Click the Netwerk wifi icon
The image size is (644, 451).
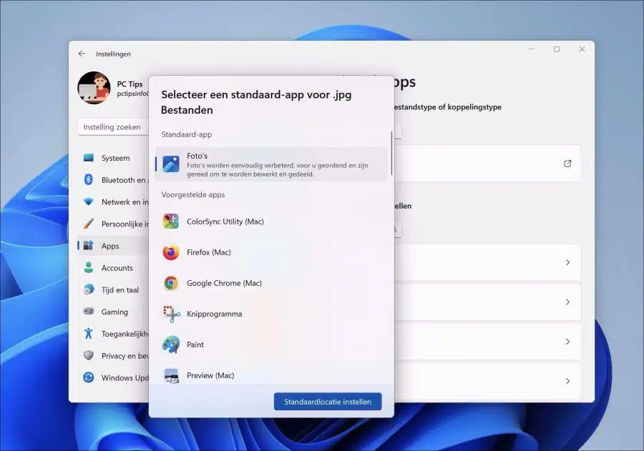point(88,202)
